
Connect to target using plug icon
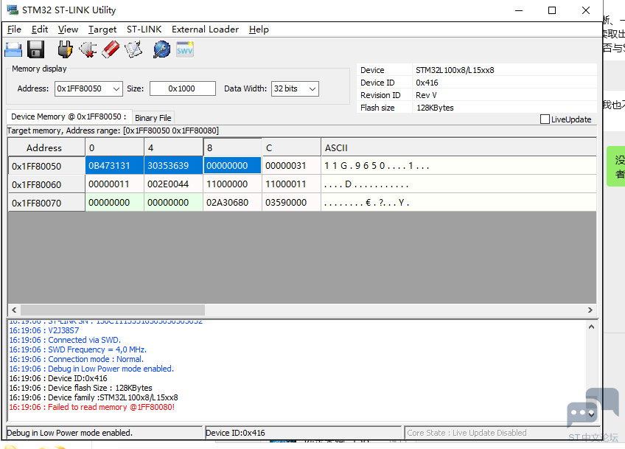(x=66, y=50)
